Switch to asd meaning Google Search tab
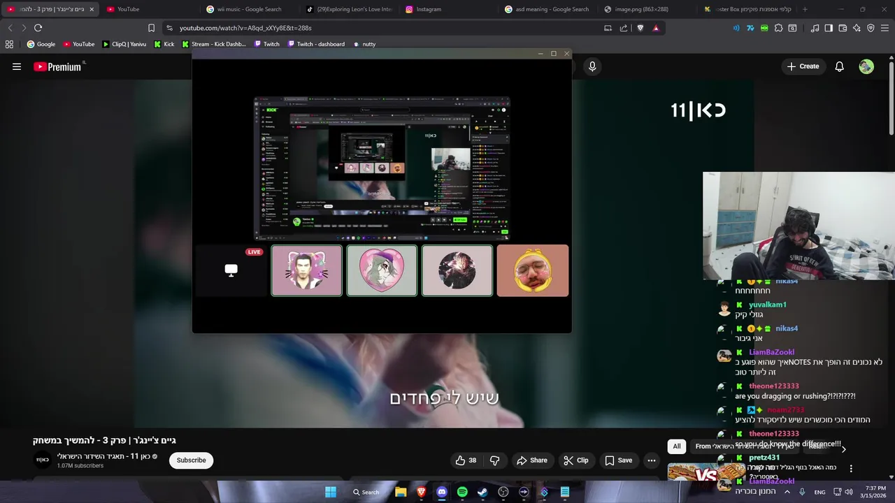 pos(546,9)
